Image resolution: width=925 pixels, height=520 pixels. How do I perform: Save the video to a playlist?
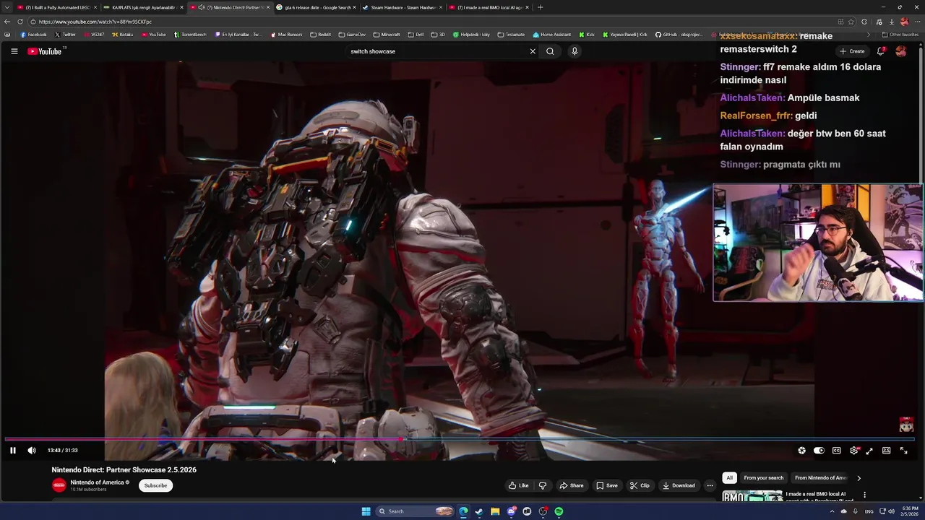coord(607,485)
